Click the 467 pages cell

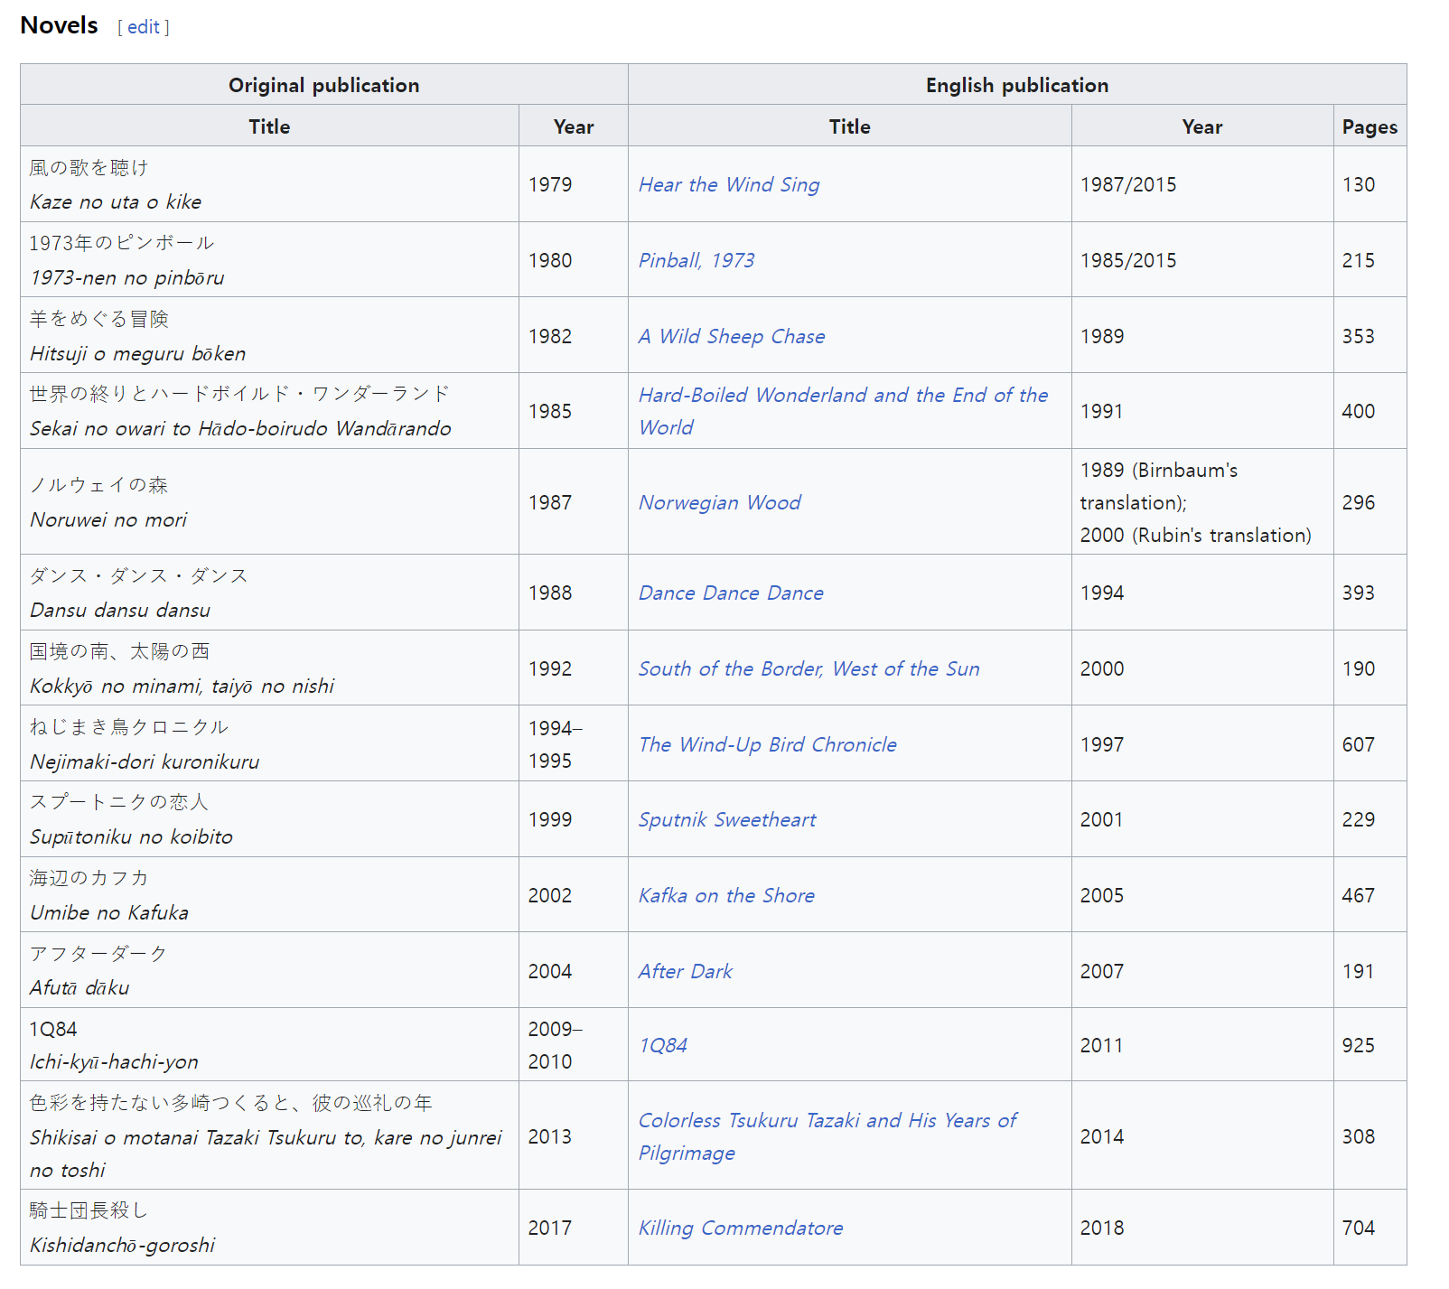(1370, 895)
